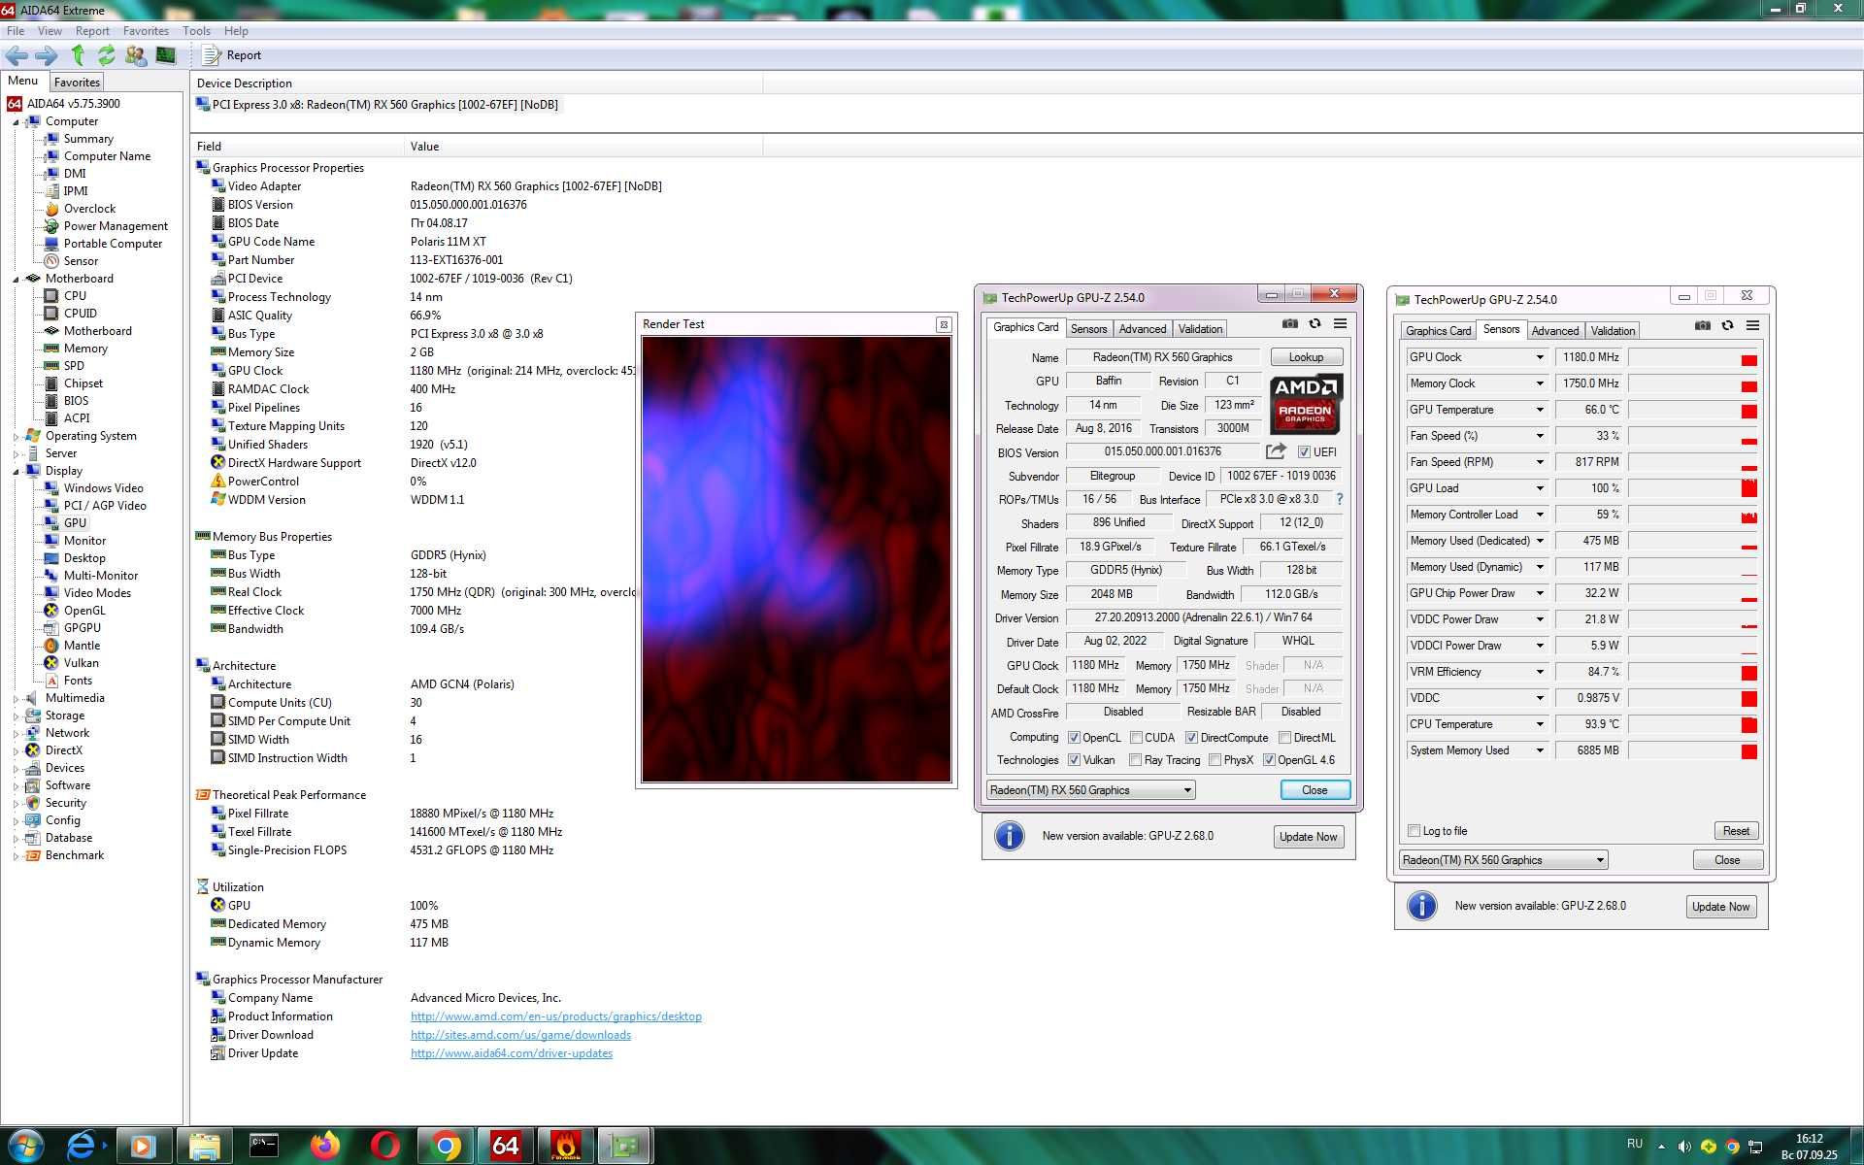The image size is (1864, 1165).
Task: Switch to Sensors tab in Graphics Card window
Action: 1088,329
